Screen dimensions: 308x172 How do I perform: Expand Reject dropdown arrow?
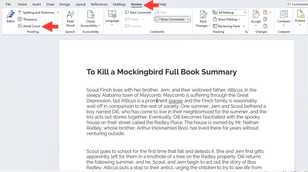[270, 12]
